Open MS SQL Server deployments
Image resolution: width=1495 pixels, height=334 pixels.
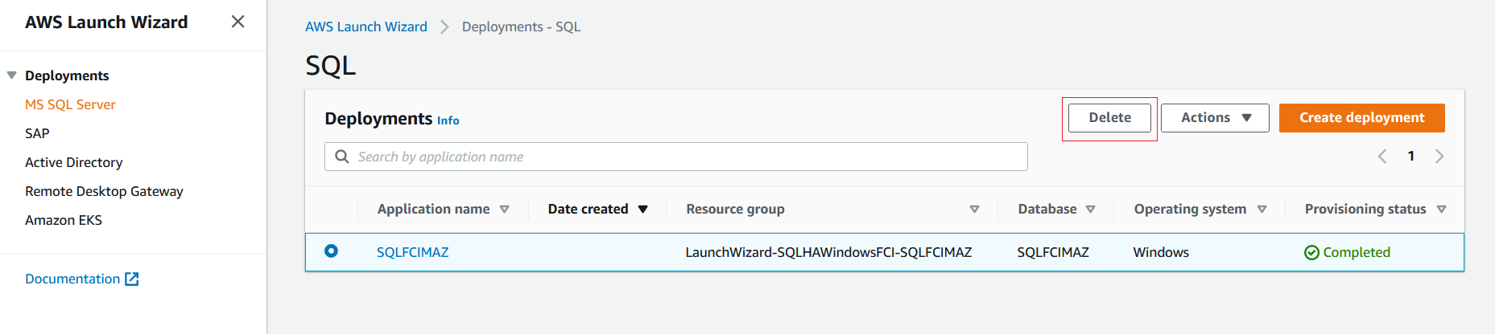(70, 104)
